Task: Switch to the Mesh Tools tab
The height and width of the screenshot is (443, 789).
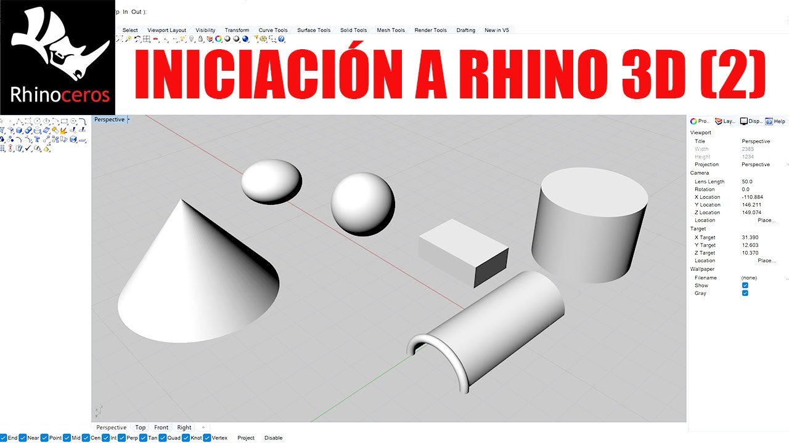Action: point(391,30)
